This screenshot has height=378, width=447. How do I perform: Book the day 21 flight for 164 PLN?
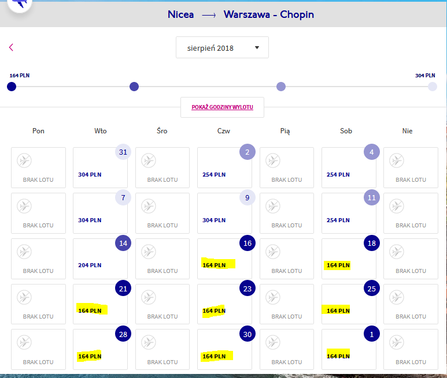pos(100,304)
